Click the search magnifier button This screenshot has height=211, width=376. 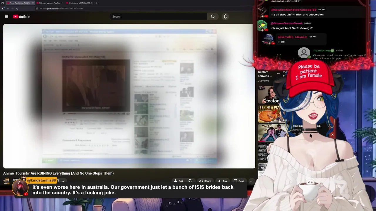(213, 17)
